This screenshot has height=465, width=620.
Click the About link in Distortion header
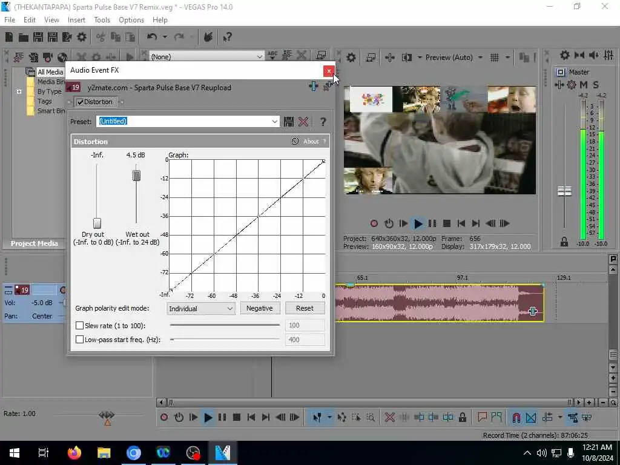[311, 142]
